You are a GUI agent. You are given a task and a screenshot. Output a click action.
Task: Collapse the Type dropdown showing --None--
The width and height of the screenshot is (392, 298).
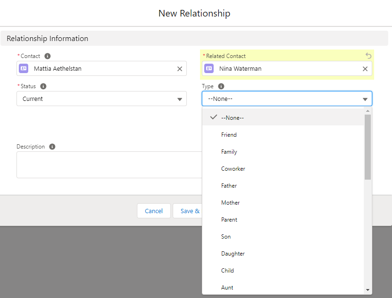[x=287, y=99]
